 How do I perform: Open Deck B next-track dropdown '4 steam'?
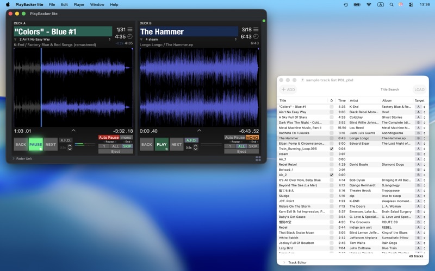(x=189, y=39)
